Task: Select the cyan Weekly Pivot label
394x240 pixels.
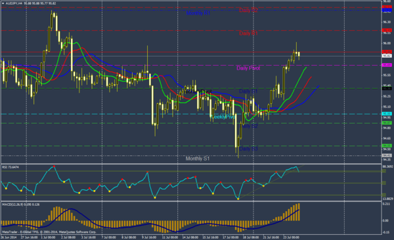Action: [x=223, y=117]
